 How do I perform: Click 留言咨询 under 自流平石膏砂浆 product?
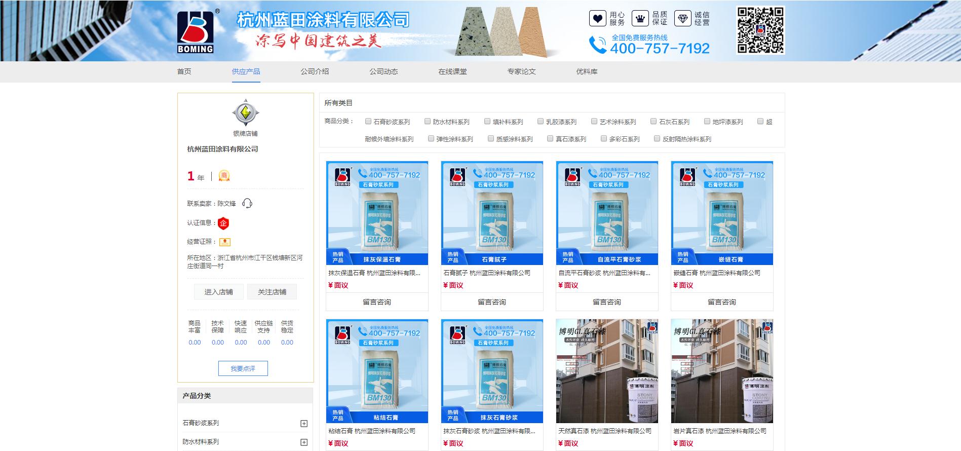(607, 302)
